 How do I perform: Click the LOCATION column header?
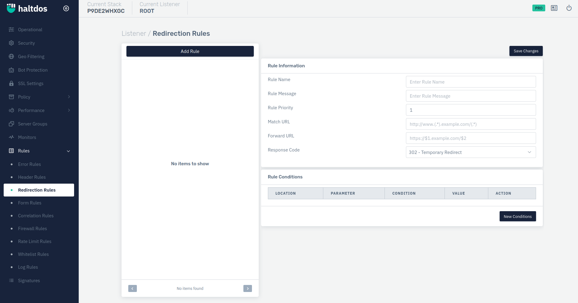pos(295,193)
